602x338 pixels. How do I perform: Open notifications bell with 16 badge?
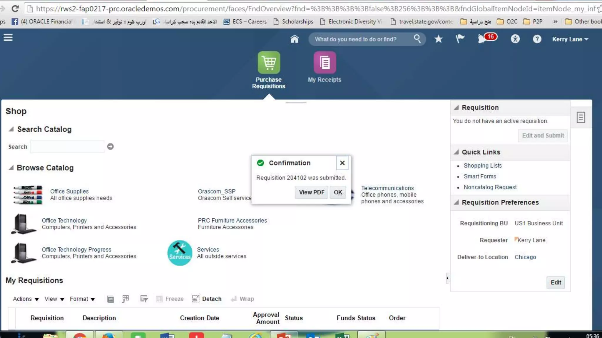[x=487, y=38]
